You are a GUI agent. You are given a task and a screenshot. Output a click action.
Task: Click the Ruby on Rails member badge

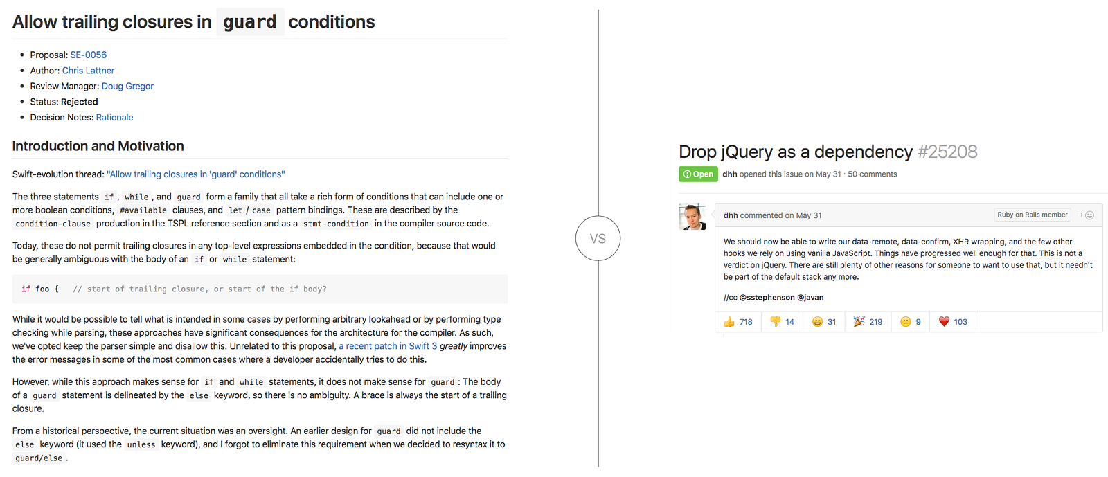[1033, 215]
